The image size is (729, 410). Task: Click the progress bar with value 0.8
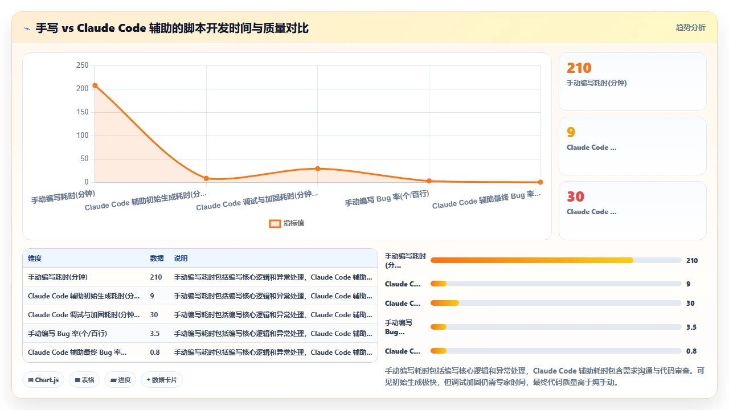click(x=556, y=351)
